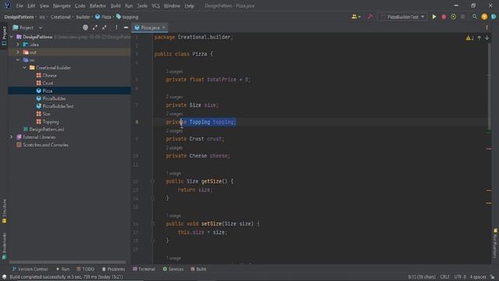Open the Project tool window side button
The image size is (499, 281).
click(4, 36)
